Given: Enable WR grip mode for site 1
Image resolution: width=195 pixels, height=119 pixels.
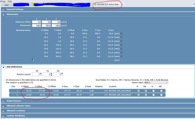Looking at the screenshot, I should click(x=161, y=91).
